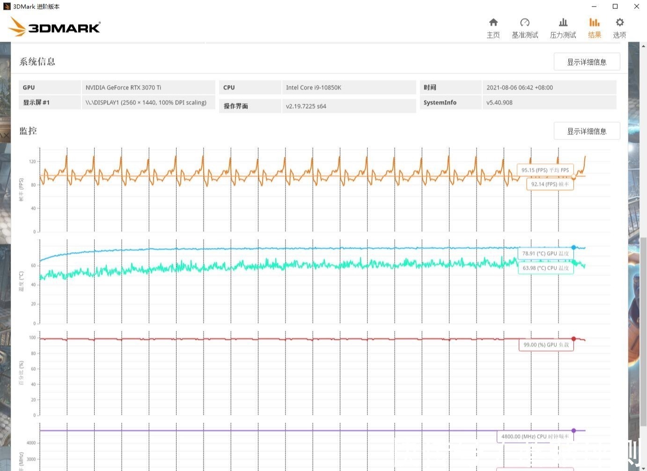The image size is (647, 471).
Task: Select the GPU name NVIDIA GeForce RTX 3070 Ti
Action: (x=123, y=87)
